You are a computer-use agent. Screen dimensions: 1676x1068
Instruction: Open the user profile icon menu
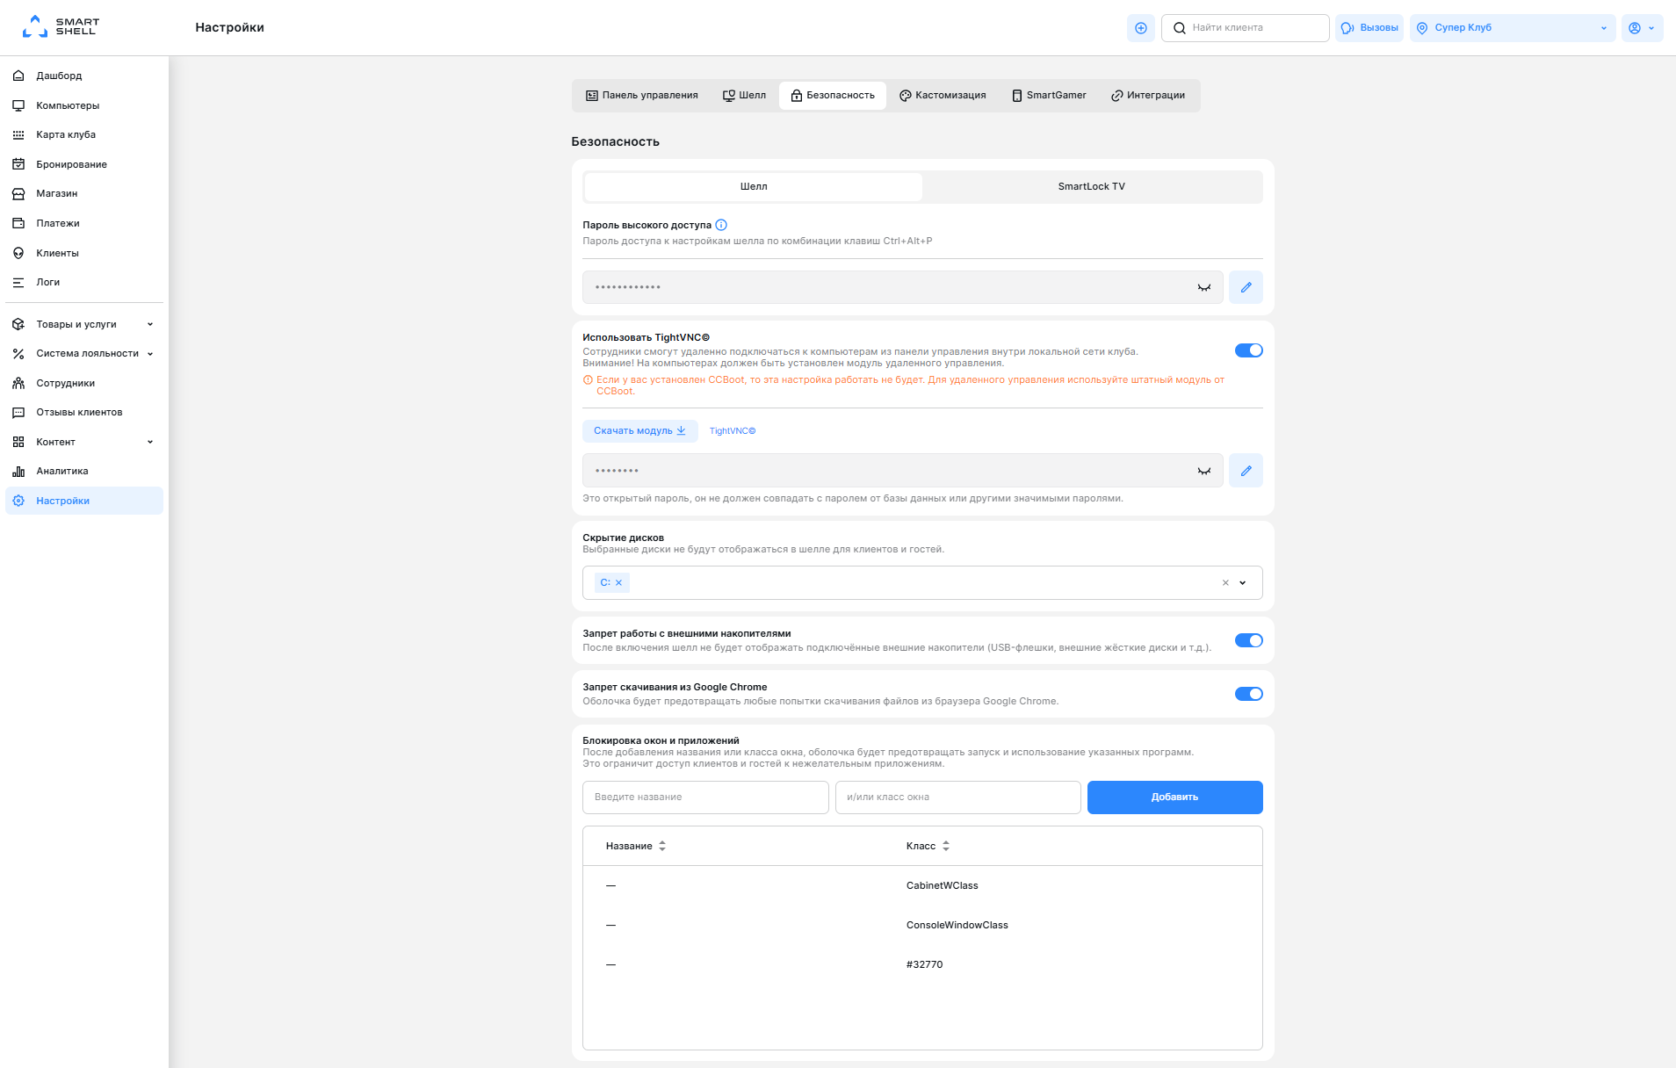(x=1642, y=28)
